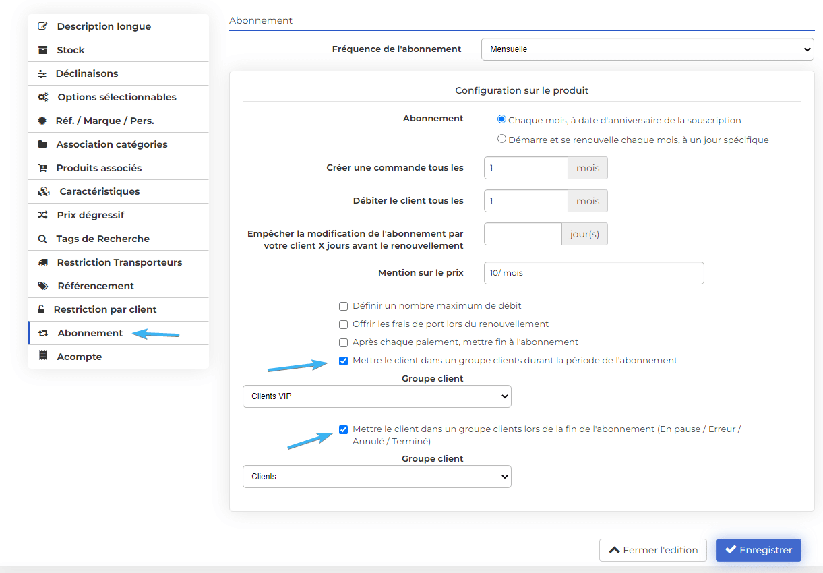Open the Description longue section
This screenshot has width=823, height=573.
[119, 26]
